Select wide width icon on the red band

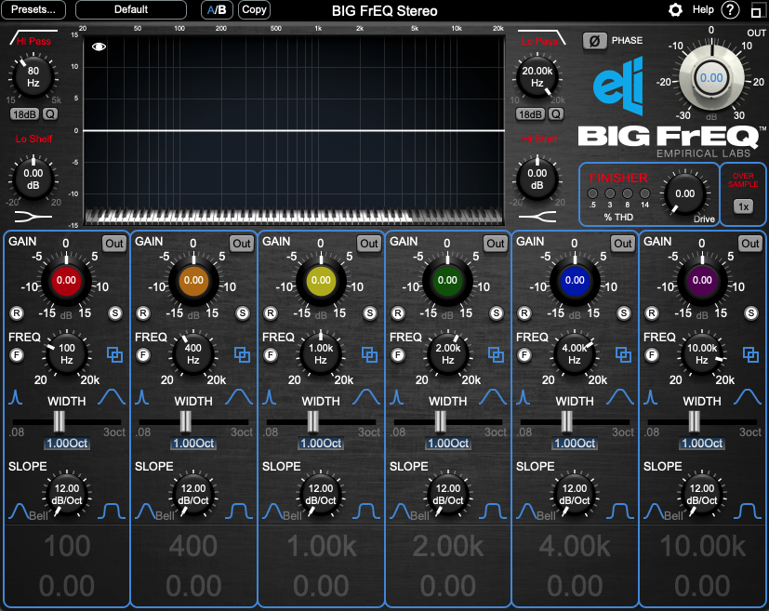pyautogui.click(x=112, y=397)
